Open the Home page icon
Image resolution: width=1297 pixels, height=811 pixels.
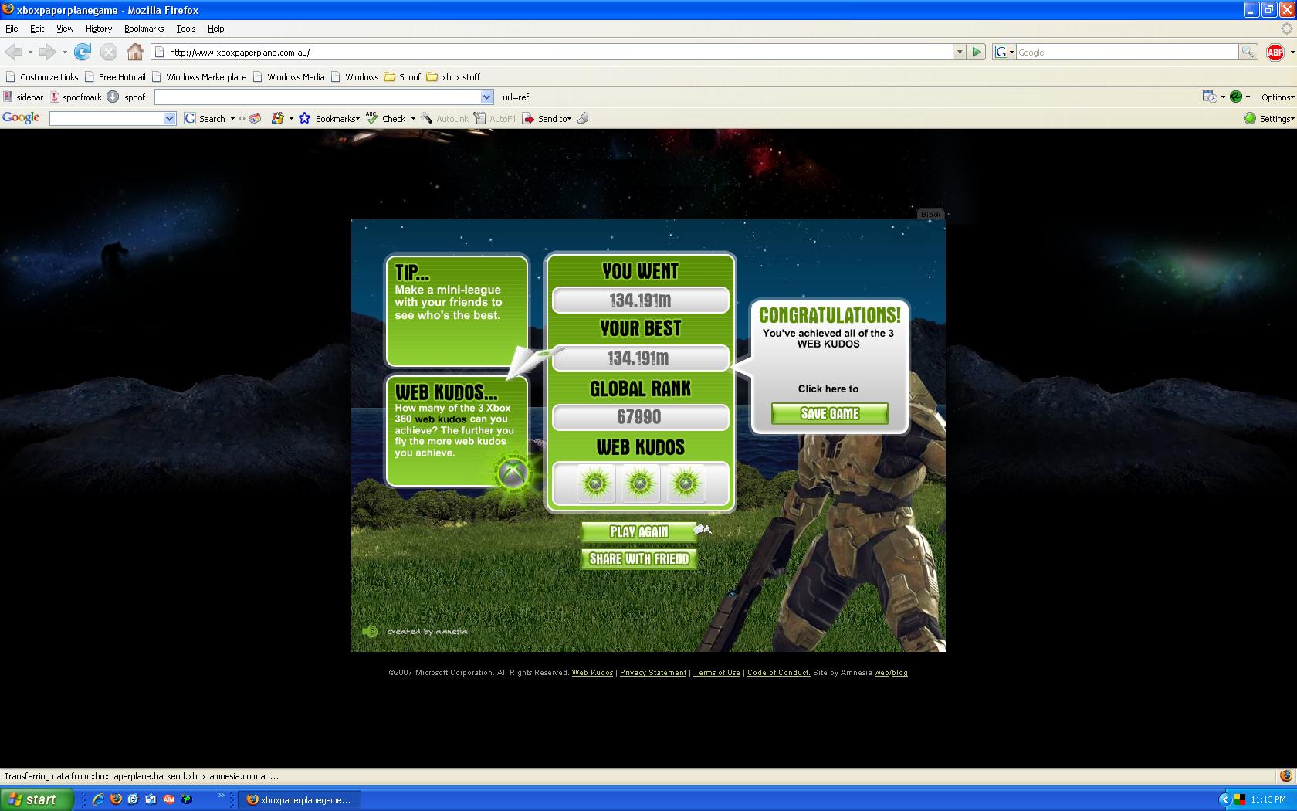[135, 52]
